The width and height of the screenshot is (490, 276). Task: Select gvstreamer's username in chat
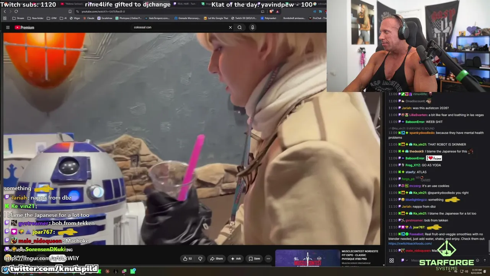coord(414,220)
